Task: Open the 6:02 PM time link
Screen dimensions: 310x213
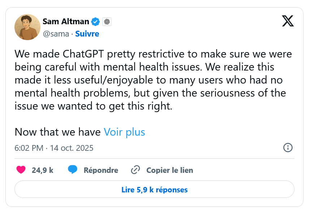Action: [x=29, y=148]
